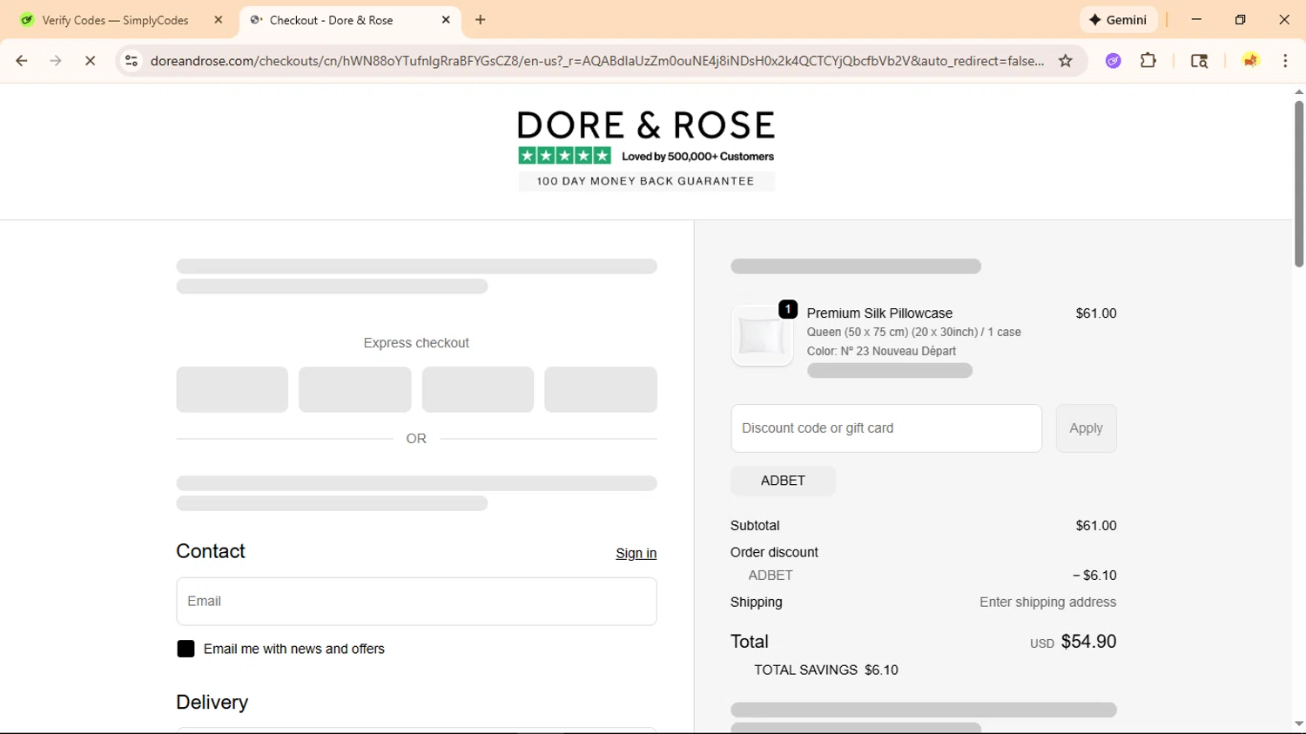Click the Color: Nº 23 Nouveau Départ text

pos(881,352)
